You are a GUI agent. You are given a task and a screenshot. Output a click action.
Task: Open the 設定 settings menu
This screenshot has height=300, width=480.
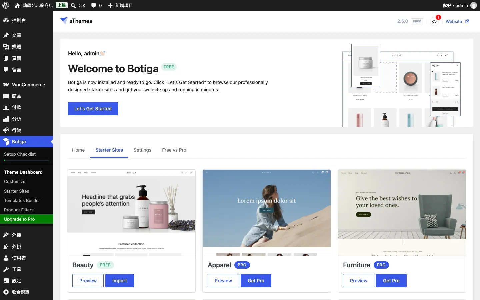pos(27,281)
